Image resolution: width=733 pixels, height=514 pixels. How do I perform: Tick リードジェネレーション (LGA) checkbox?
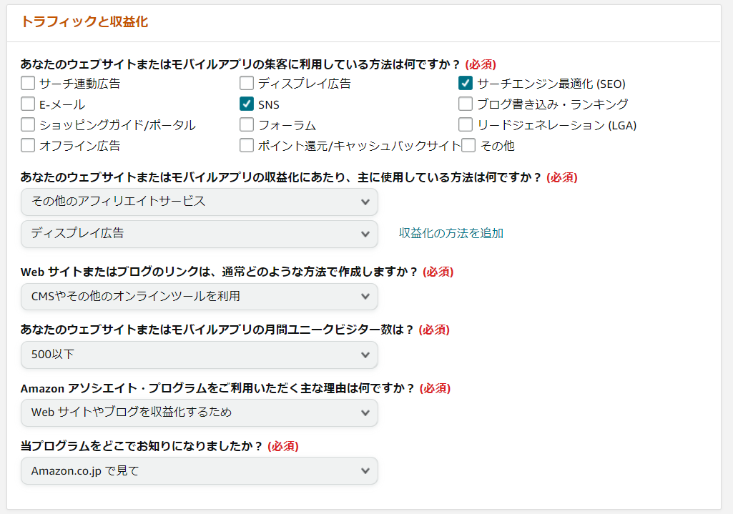tap(466, 125)
